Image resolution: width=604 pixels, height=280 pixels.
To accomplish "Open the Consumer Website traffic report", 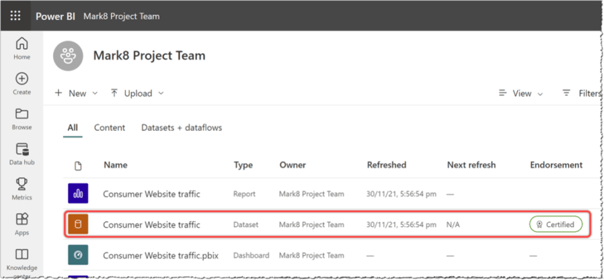I will click(151, 194).
